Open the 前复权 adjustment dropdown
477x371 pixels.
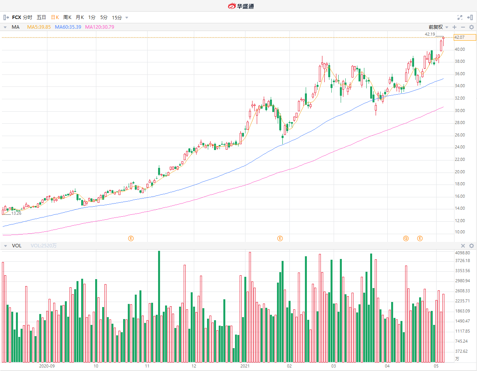438,27
